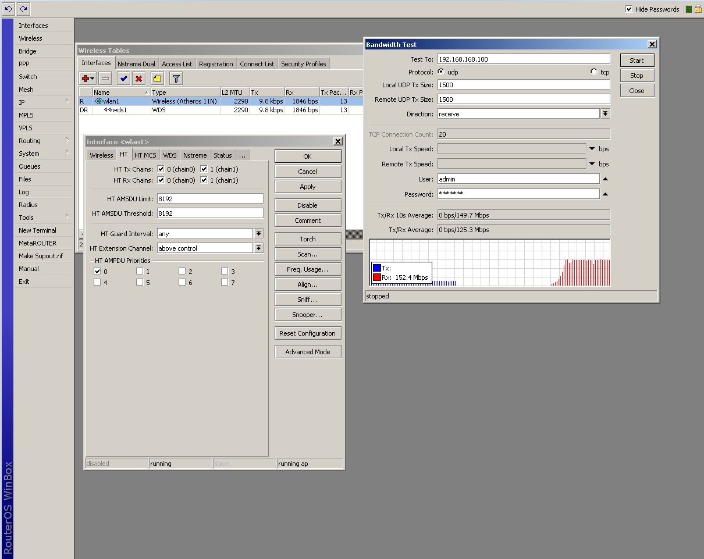Click the wlan1 interface icon in the table

tap(98, 101)
